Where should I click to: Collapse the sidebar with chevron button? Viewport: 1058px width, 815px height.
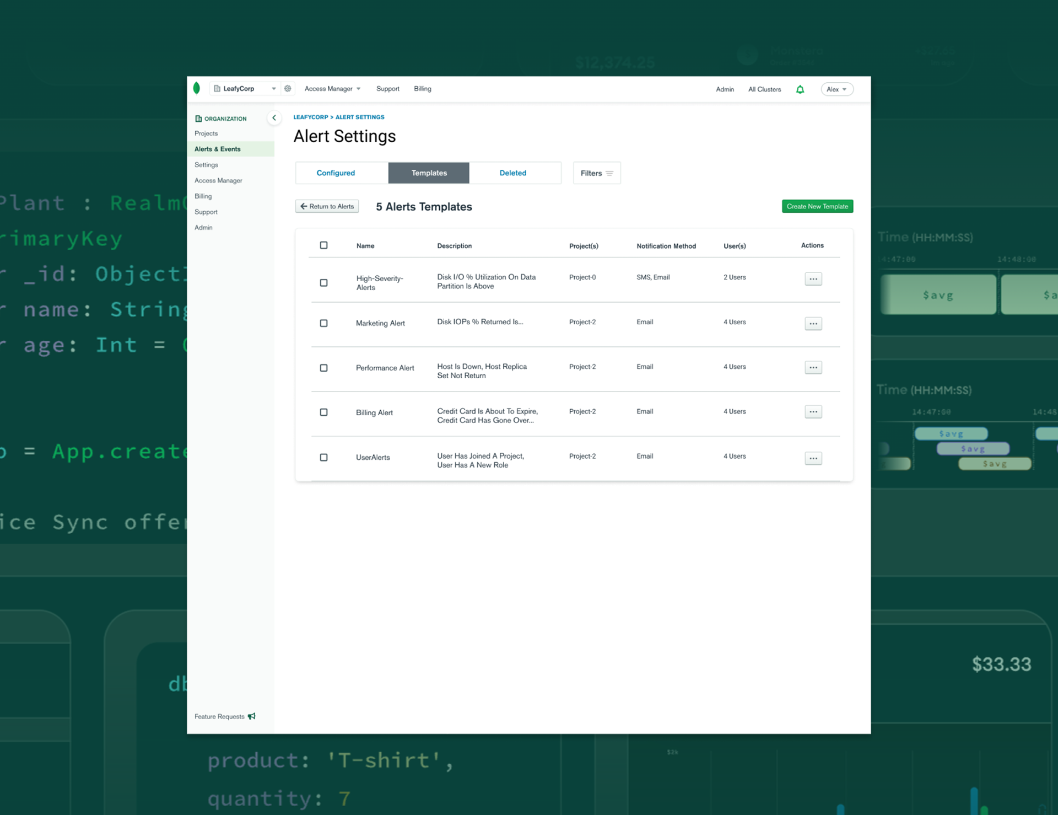274,118
